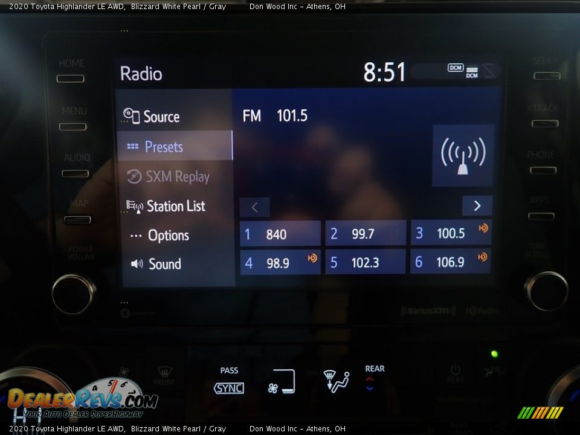This screenshot has width=580, height=435.
Task: Show next preset page with right arrow
Action: tap(477, 206)
